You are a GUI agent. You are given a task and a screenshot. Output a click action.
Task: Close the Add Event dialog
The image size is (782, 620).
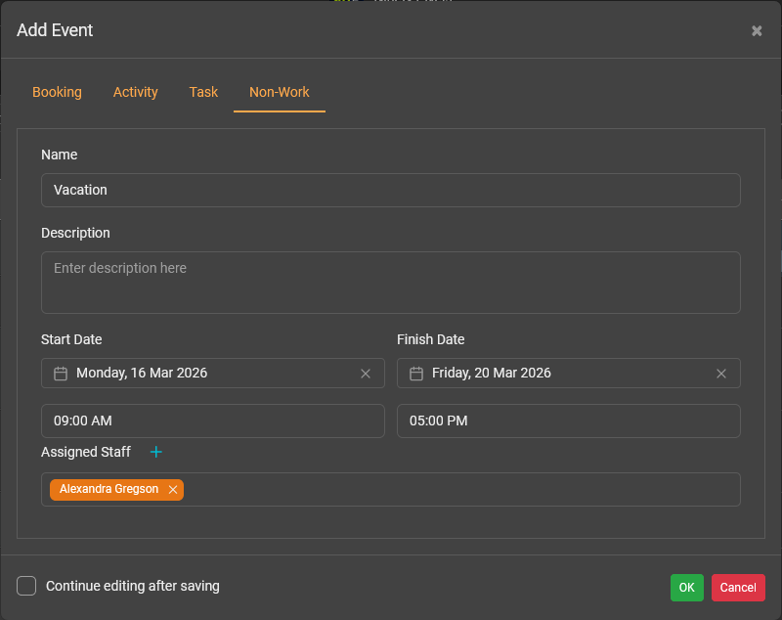point(757,30)
